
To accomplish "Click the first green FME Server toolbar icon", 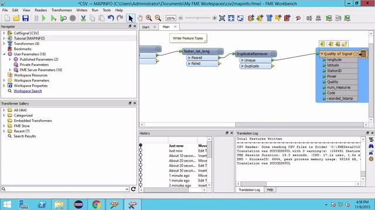I will [x=329, y=18].
